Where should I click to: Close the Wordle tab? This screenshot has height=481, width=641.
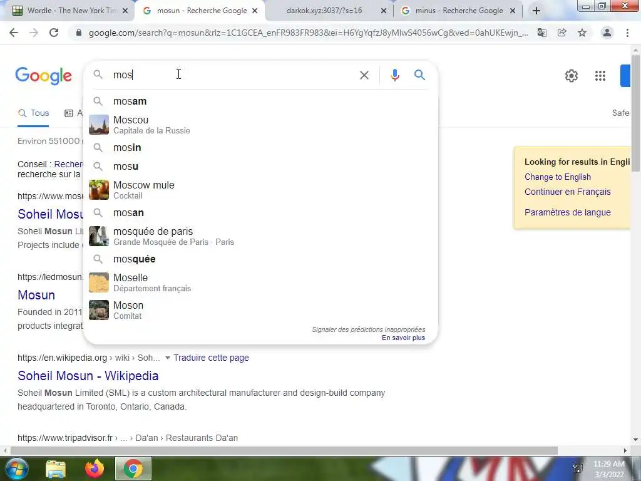(x=125, y=11)
